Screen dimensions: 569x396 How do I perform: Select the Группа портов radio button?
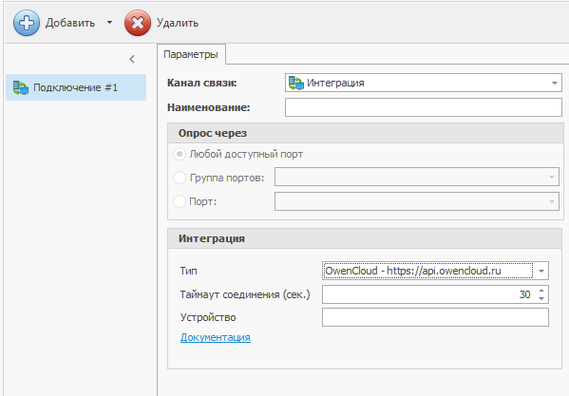(180, 178)
